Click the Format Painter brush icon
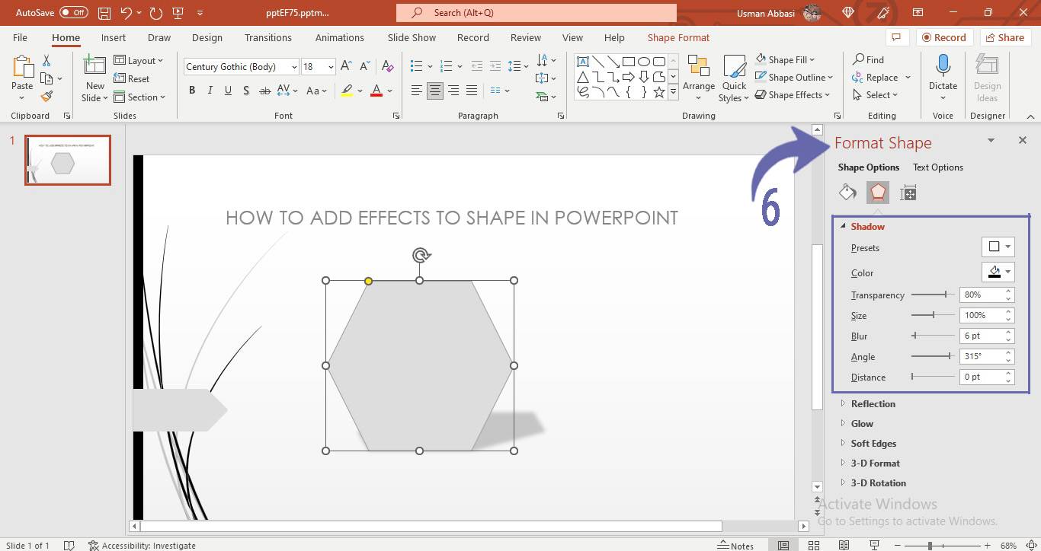 (x=47, y=97)
